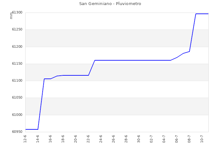The height and width of the screenshot is (157, 221).
Task: Click the 61000 y-axis label
Action: click(17, 115)
